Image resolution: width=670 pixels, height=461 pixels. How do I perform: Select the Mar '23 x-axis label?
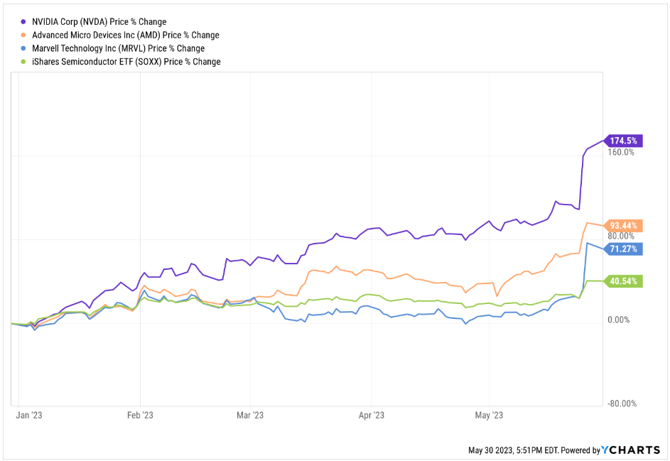click(x=250, y=415)
